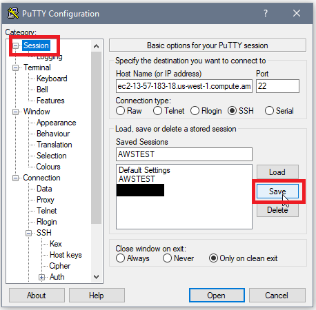Open the Kex settings category

tap(56, 244)
